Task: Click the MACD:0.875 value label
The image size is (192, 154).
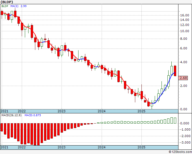Action: tap(33, 115)
